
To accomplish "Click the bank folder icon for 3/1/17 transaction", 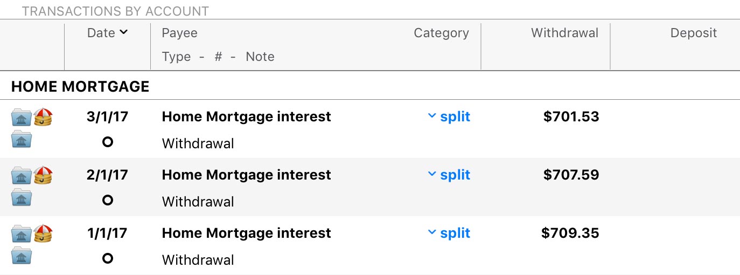I will tap(22, 118).
